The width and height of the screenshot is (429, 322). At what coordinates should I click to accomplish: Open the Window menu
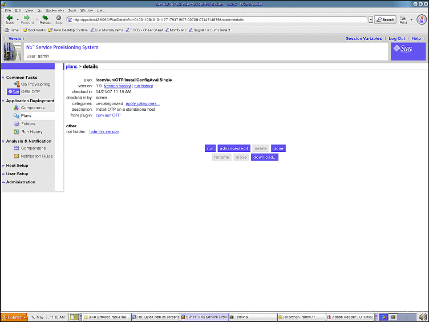(x=87, y=10)
